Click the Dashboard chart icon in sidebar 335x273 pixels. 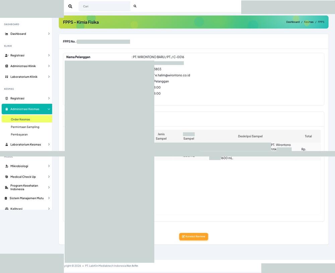tap(7, 34)
